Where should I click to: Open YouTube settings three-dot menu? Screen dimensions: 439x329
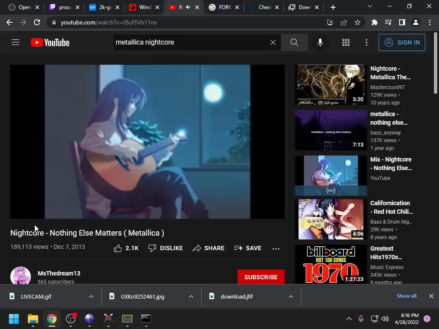coord(367,42)
